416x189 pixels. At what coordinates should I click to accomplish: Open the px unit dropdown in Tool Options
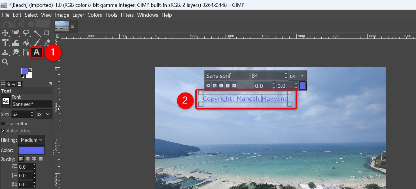tap(43, 114)
